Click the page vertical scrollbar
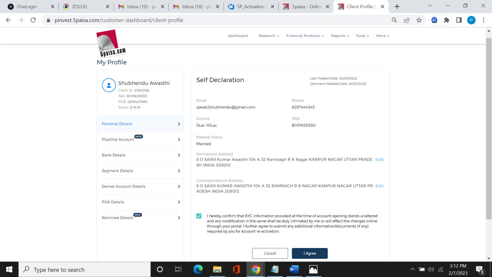 [489, 128]
